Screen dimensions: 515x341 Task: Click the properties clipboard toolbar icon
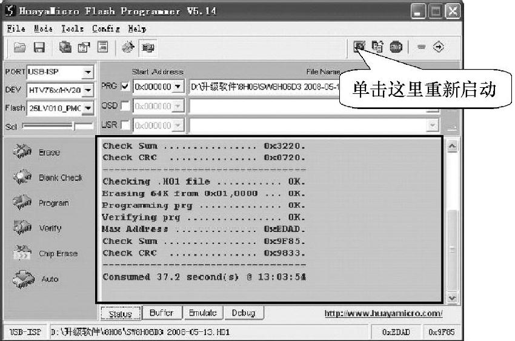84,47
